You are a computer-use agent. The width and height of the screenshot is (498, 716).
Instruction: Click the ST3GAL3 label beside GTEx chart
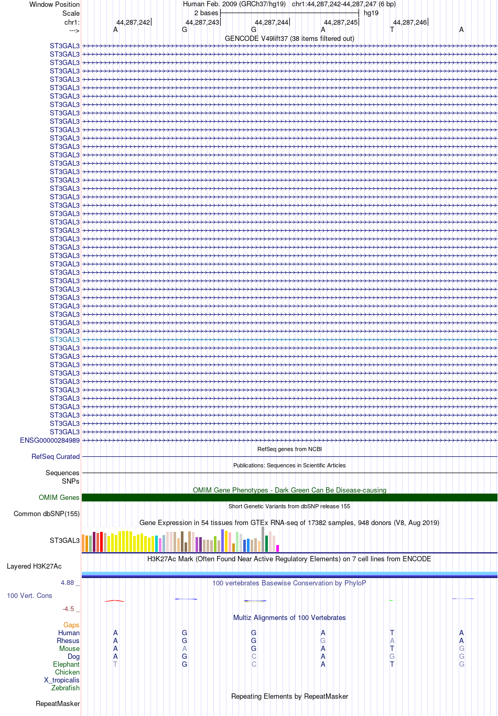[x=64, y=540]
